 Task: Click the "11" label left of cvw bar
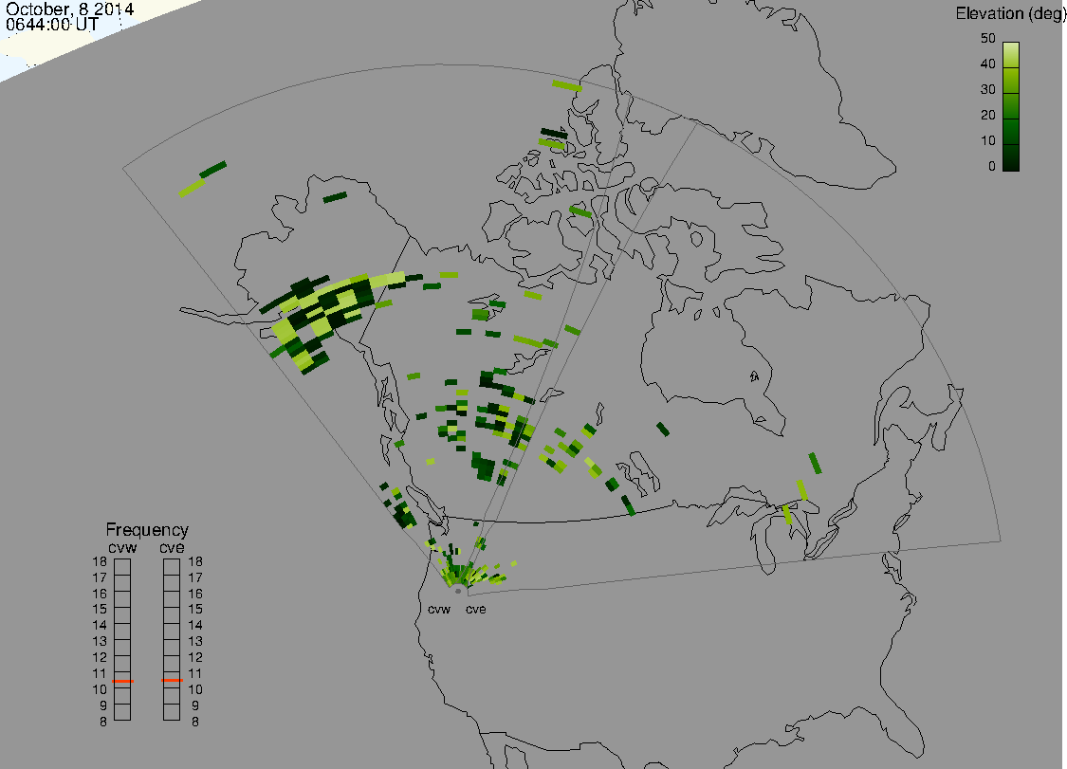[x=100, y=674]
